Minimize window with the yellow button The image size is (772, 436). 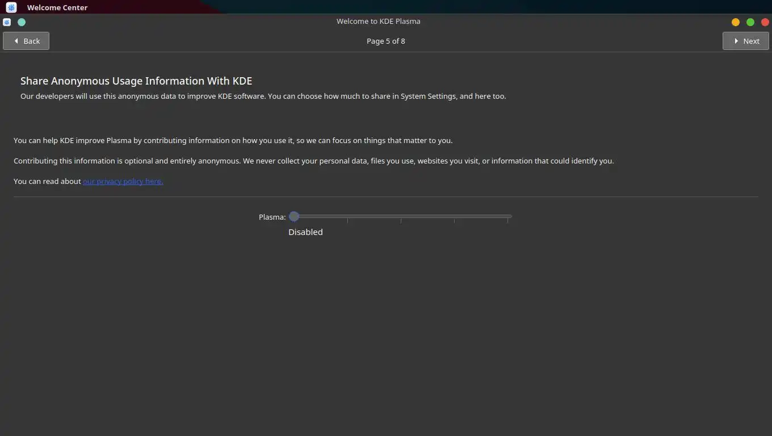pos(736,22)
